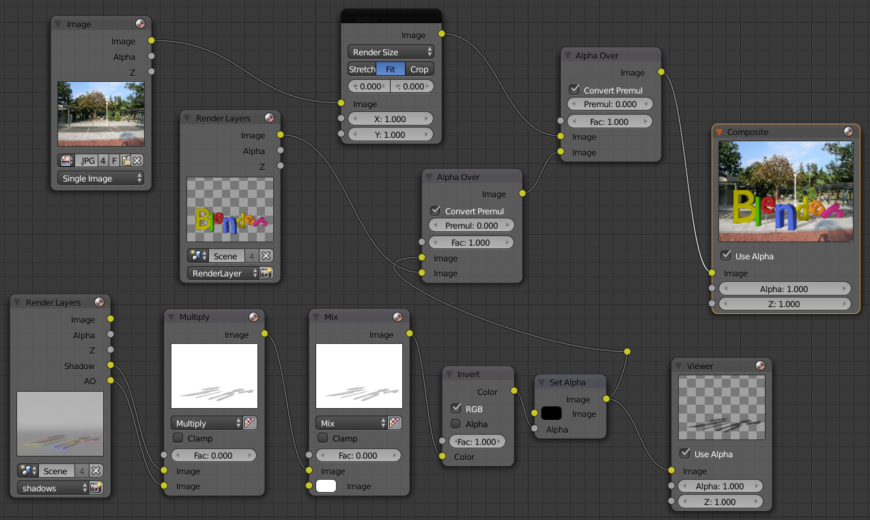The height and width of the screenshot is (520, 870).
Task: Click Scene field above shadows dropdown
Action: point(56,471)
